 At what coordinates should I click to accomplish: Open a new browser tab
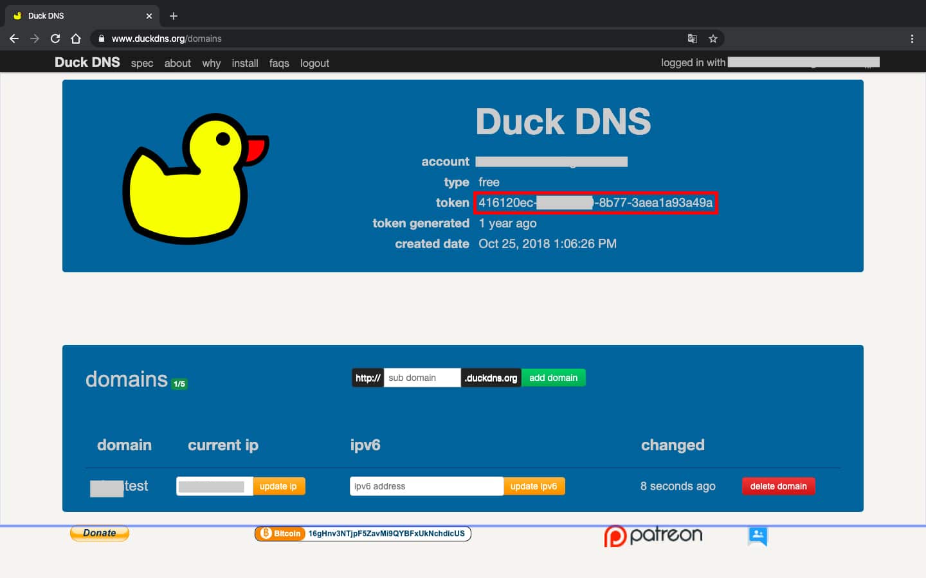(x=174, y=15)
